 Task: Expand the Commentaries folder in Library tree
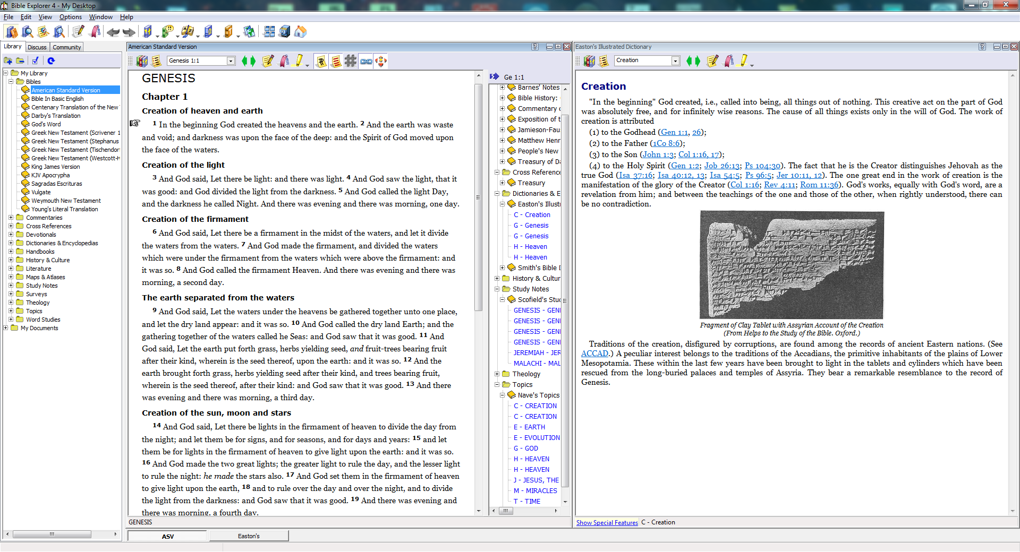tap(11, 217)
